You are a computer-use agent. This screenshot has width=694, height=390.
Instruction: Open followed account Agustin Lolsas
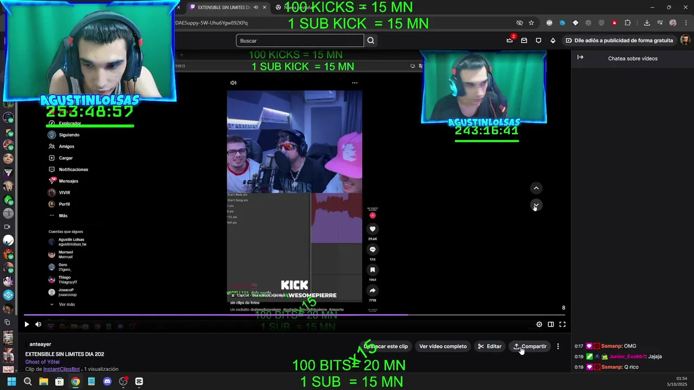pos(67,242)
